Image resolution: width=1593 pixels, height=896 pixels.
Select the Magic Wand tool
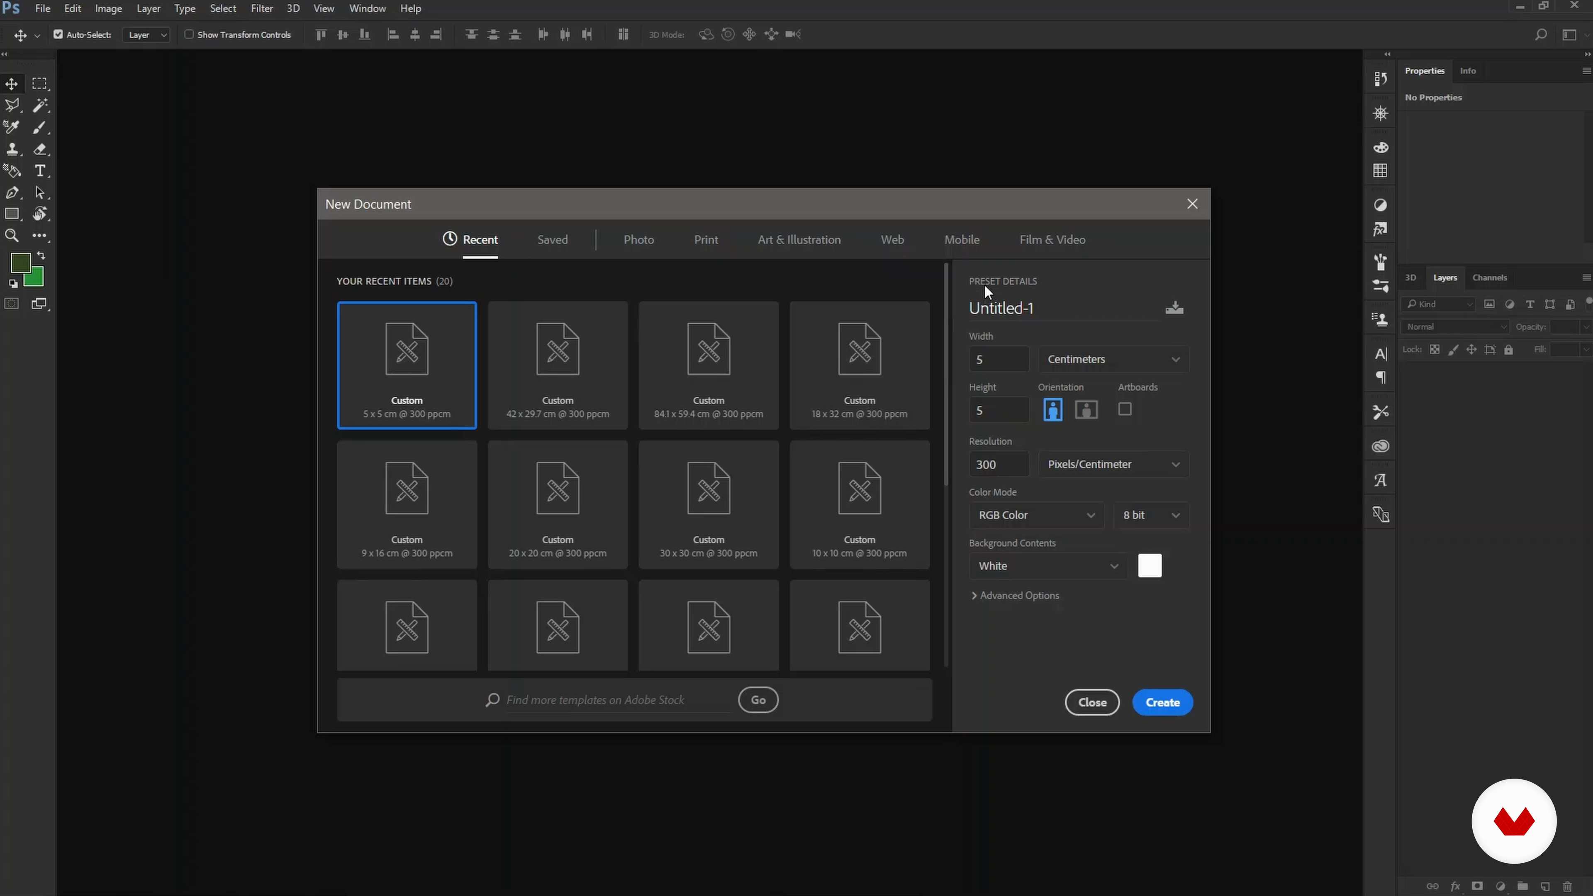[x=40, y=106]
